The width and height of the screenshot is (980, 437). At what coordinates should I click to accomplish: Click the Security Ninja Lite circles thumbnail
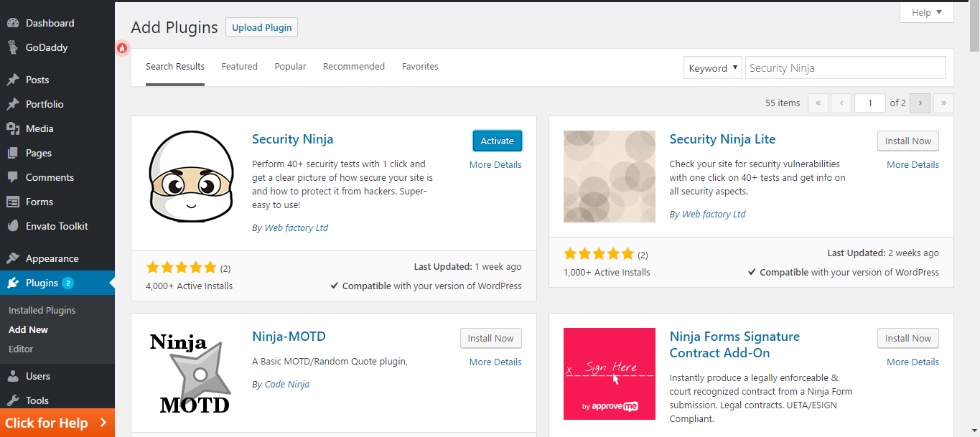[x=610, y=177]
